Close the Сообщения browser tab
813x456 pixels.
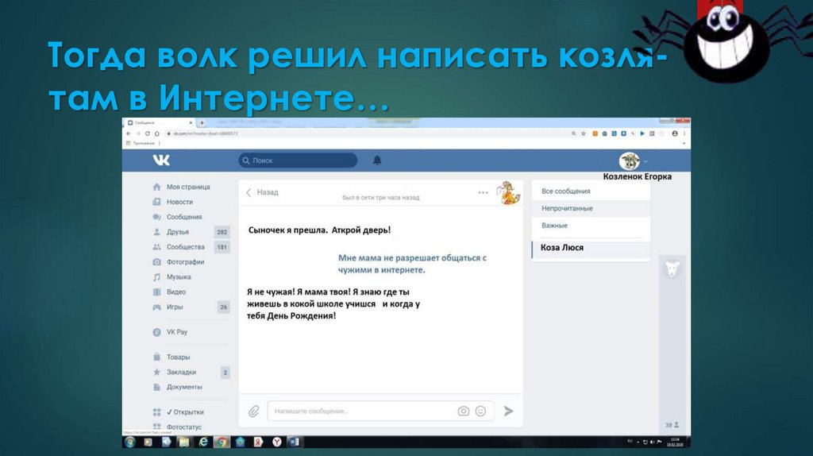coord(191,123)
